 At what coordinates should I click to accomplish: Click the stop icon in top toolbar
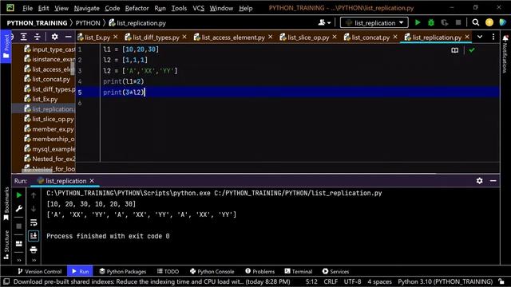click(x=458, y=22)
